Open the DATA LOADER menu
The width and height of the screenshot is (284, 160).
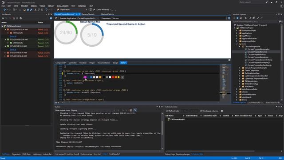pos(63,6)
